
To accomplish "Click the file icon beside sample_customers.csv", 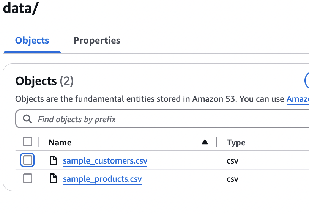I will coord(54,161).
